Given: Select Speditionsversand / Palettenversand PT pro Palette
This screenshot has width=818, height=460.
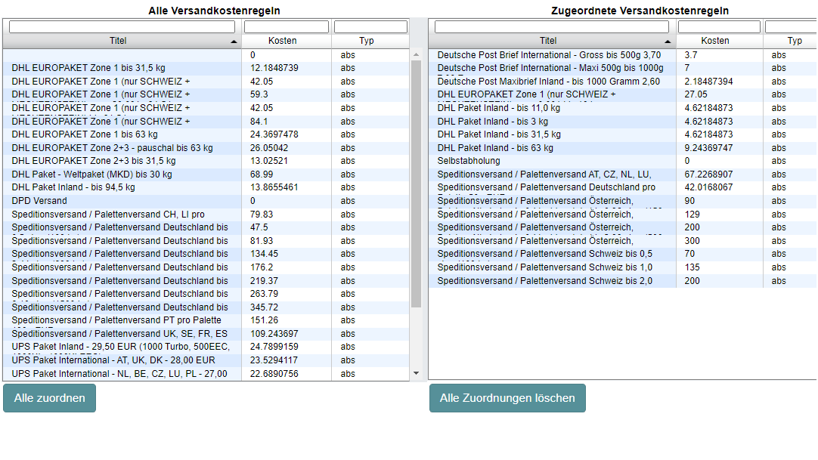Looking at the screenshot, I should point(206,320).
